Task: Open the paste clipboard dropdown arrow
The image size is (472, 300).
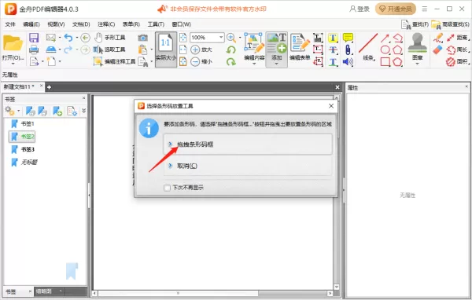Action: coord(151,49)
